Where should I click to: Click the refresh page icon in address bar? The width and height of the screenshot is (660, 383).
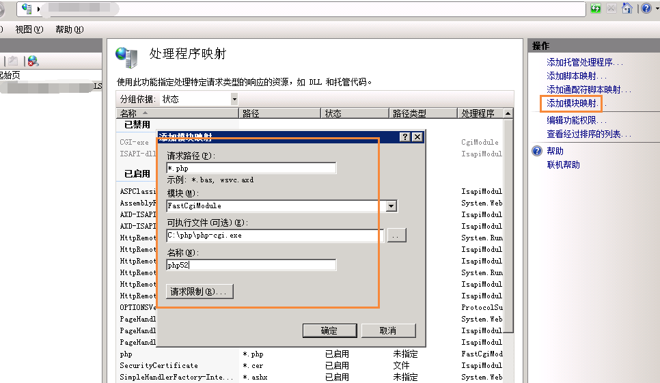tap(596, 9)
